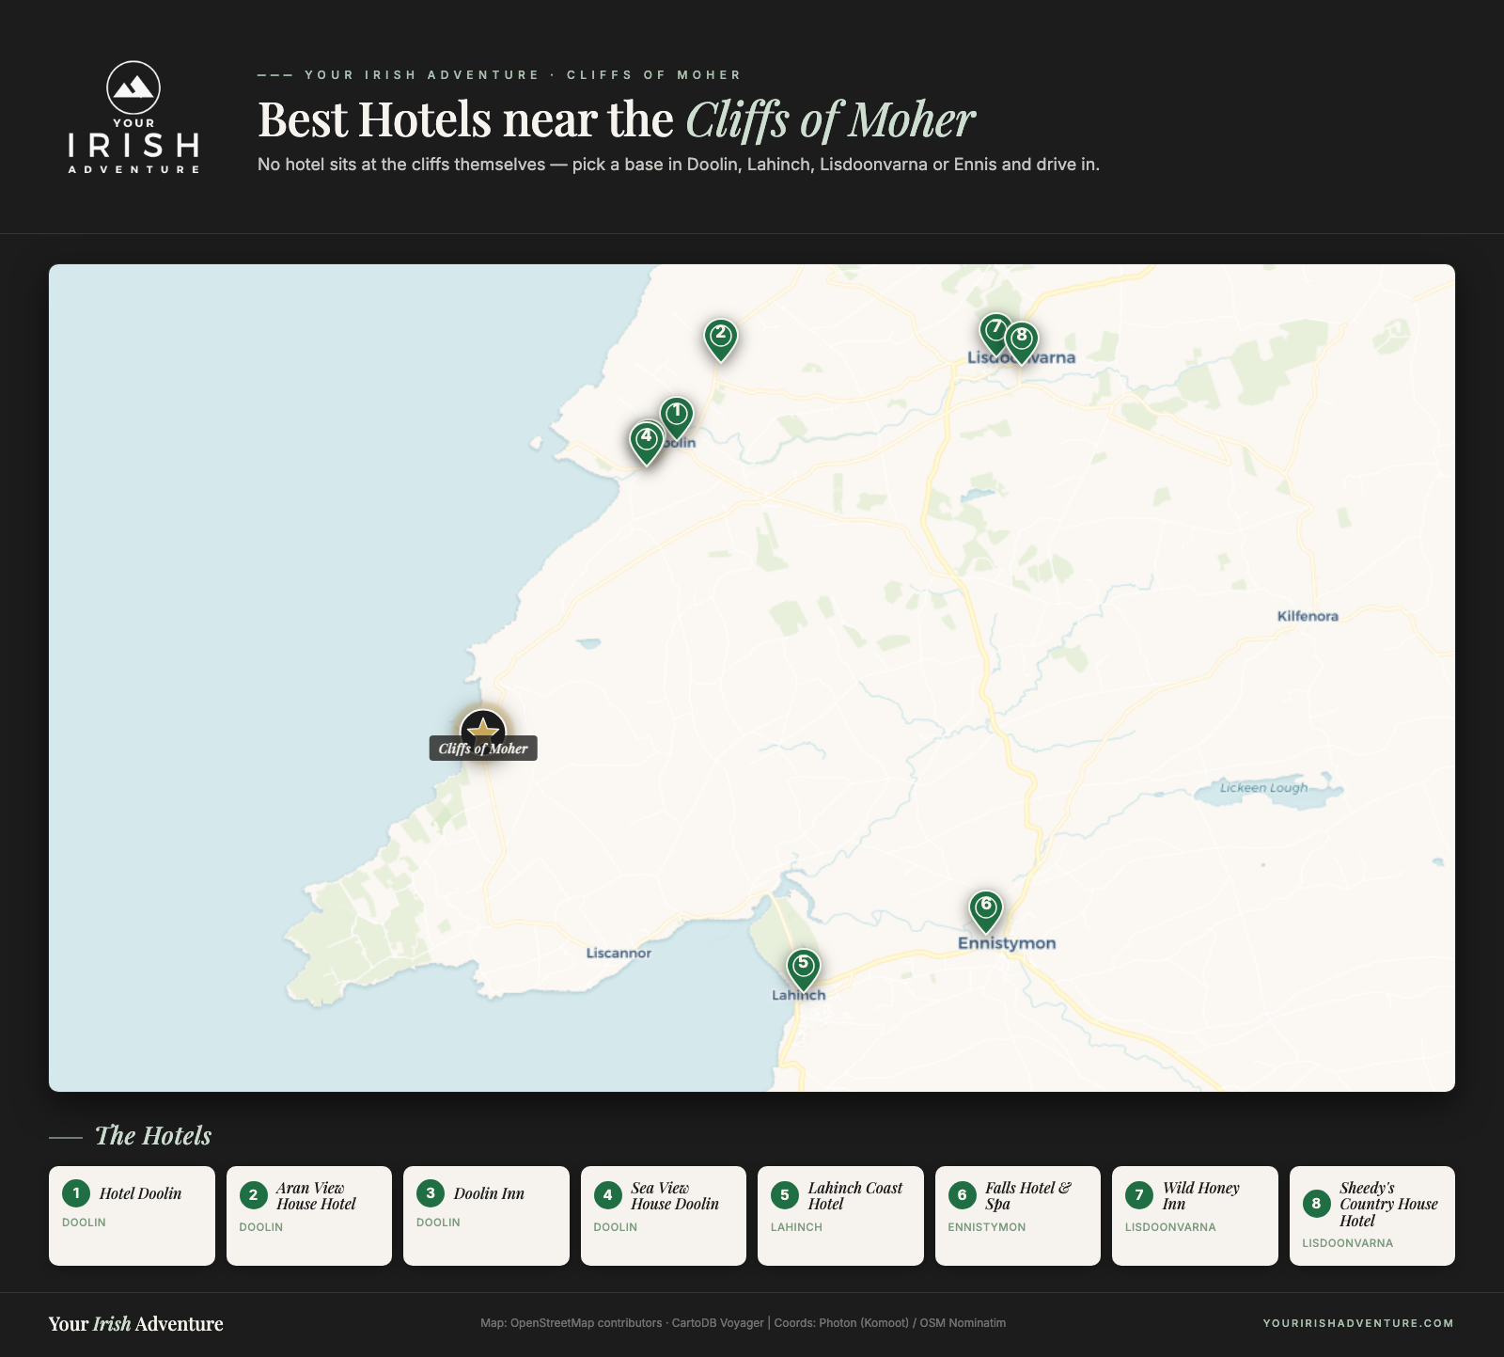Open the Wild Honey Inn card title
1504x1357 pixels.
(x=1201, y=1196)
